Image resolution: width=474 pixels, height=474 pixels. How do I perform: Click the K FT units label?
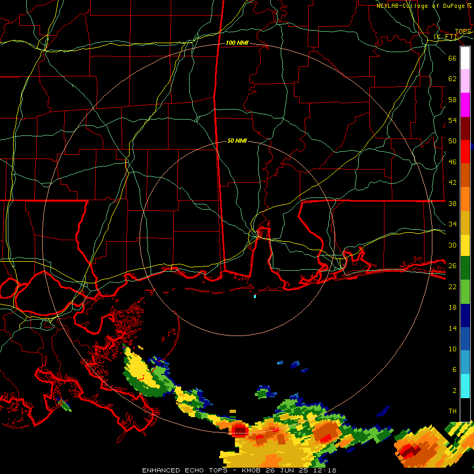point(446,37)
